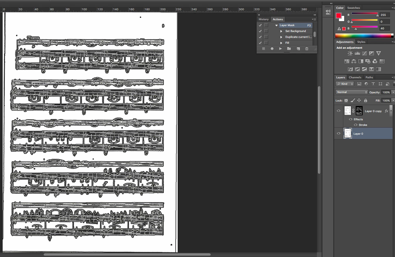
Task: Add a Brightness/Contrast adjustment
Action: tap(350, 53)
